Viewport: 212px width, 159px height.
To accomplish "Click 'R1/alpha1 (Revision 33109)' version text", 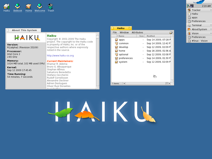I will tap(23, 47).
